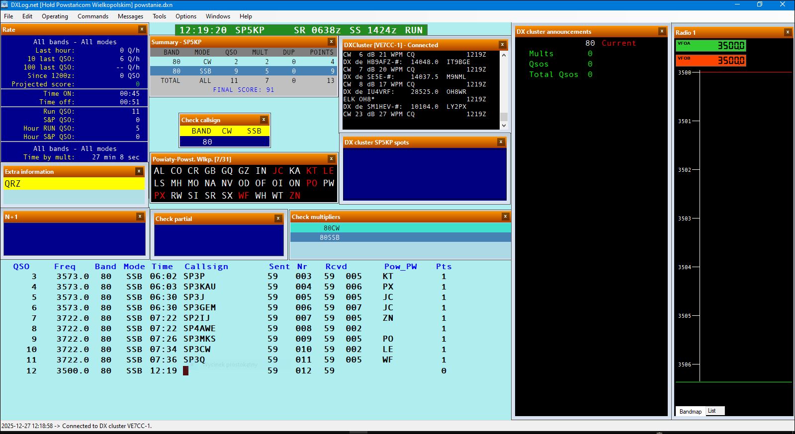Viewport: 795px width, 434px height.
Task: Close the Extra information panel
Action: [x=139, y=171]
